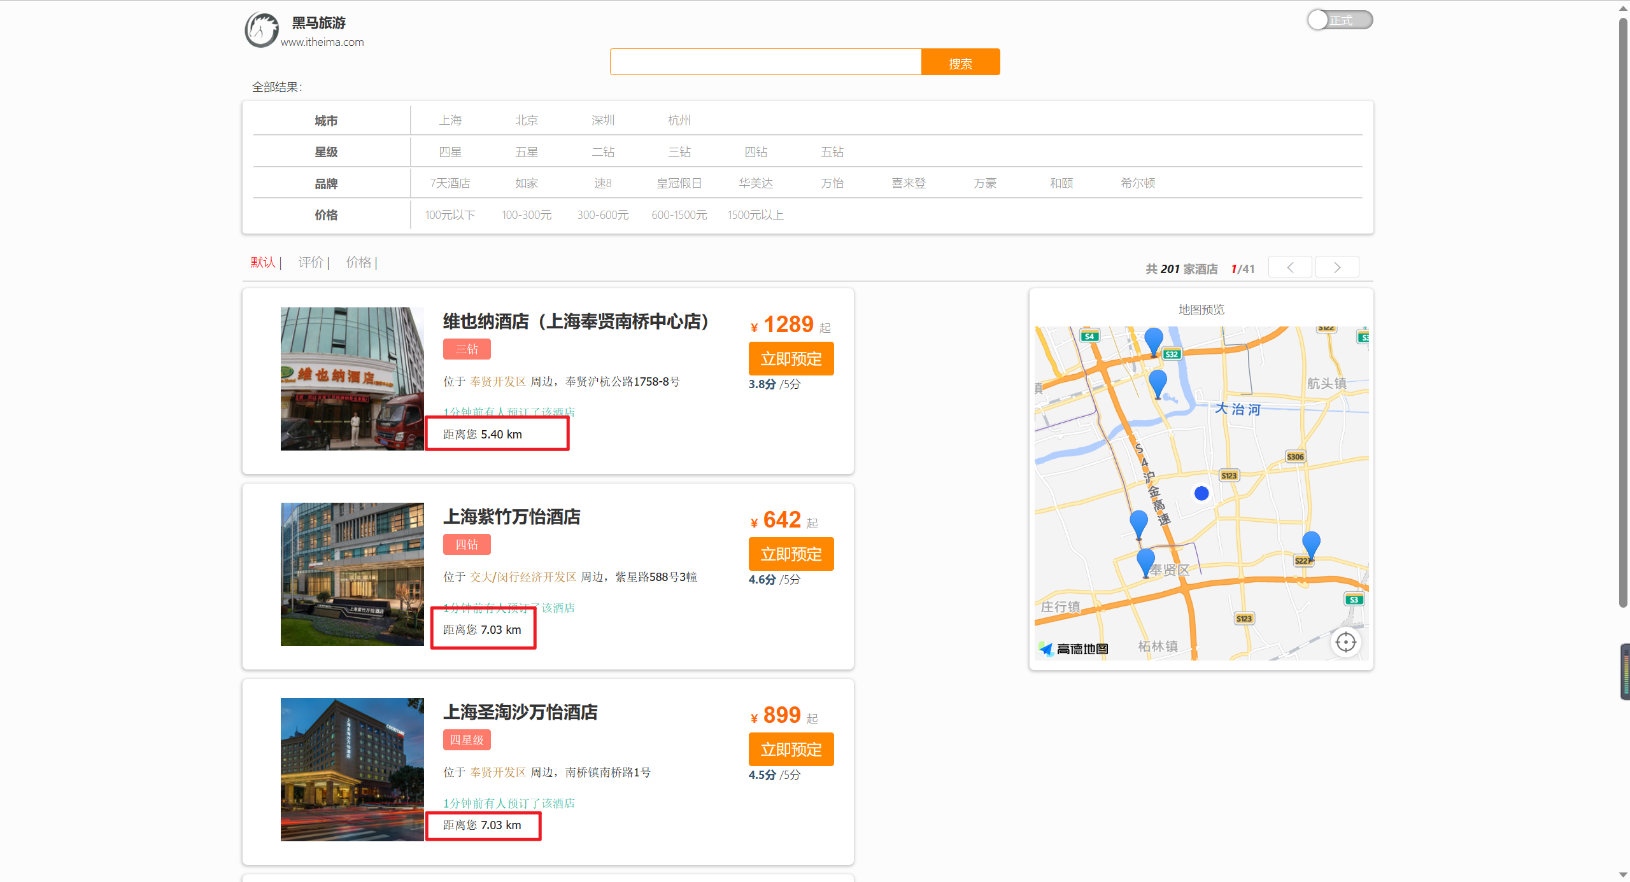
Task: Click the title 上海圣淘沙万怡酒店
Action: 520,712
